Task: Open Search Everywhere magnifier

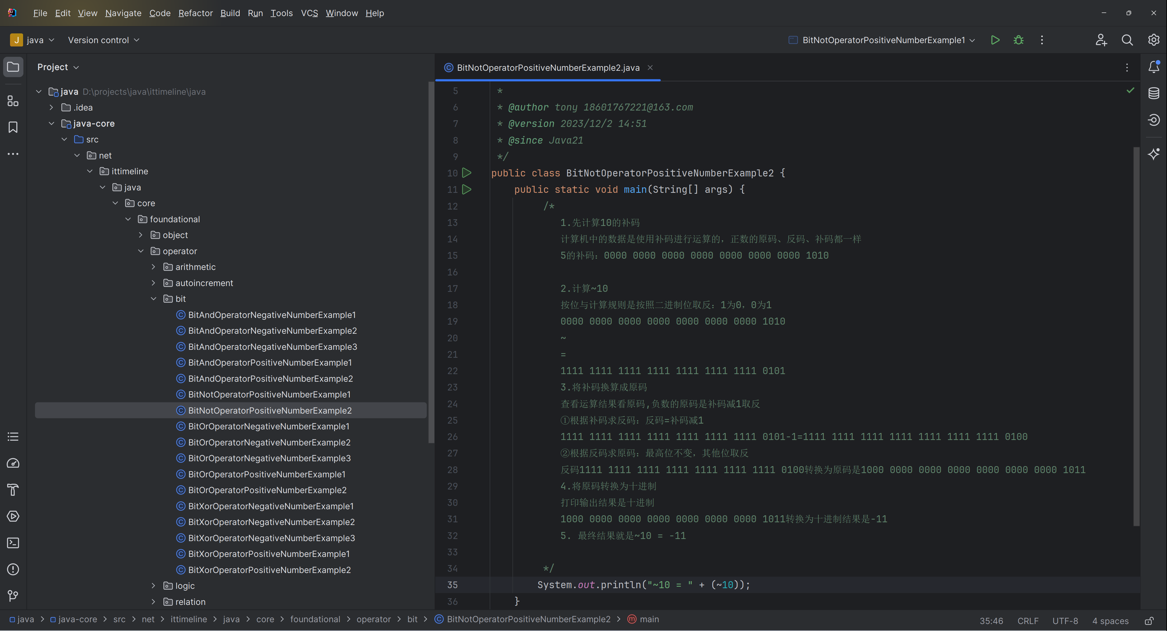Action: tap(1127, 40)
